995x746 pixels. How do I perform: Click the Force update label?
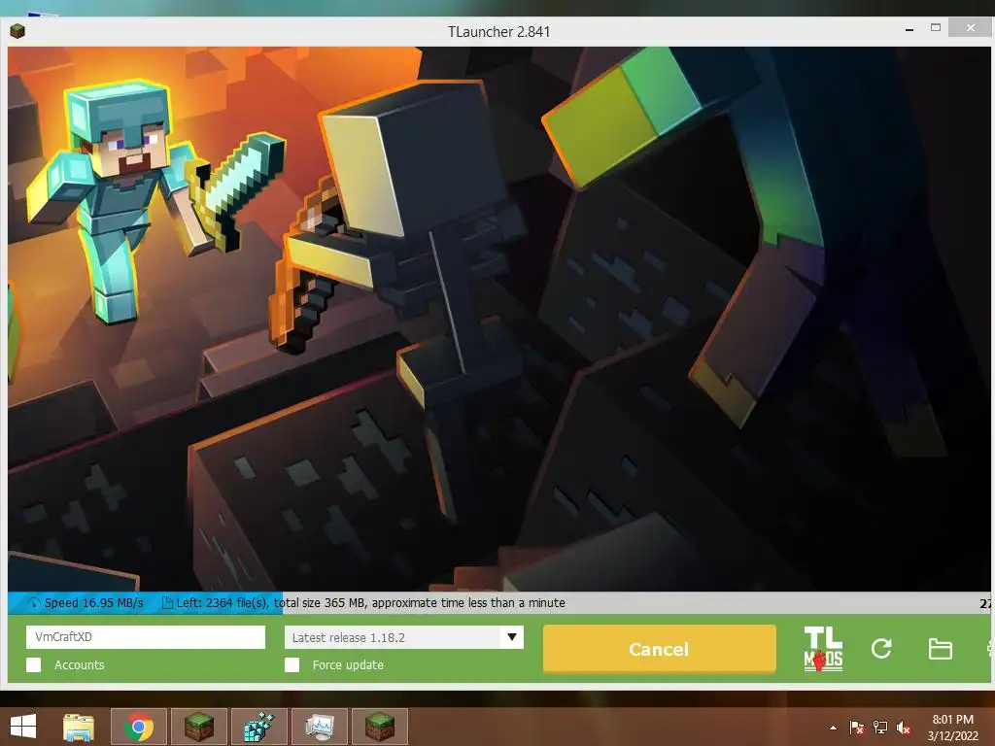[x=348, y=664]
